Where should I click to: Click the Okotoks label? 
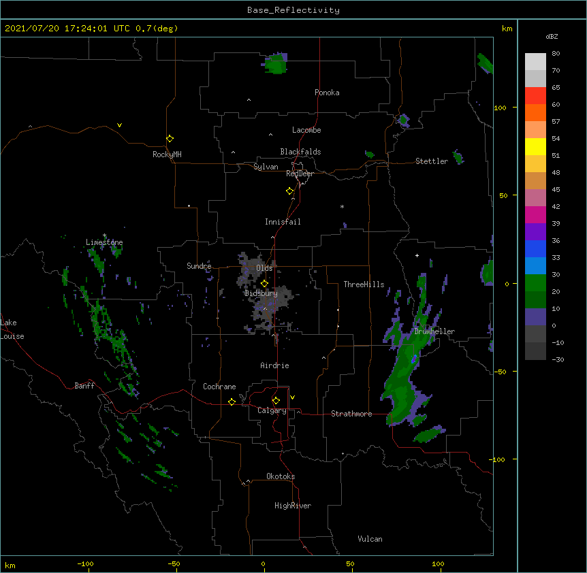point(281,476)
